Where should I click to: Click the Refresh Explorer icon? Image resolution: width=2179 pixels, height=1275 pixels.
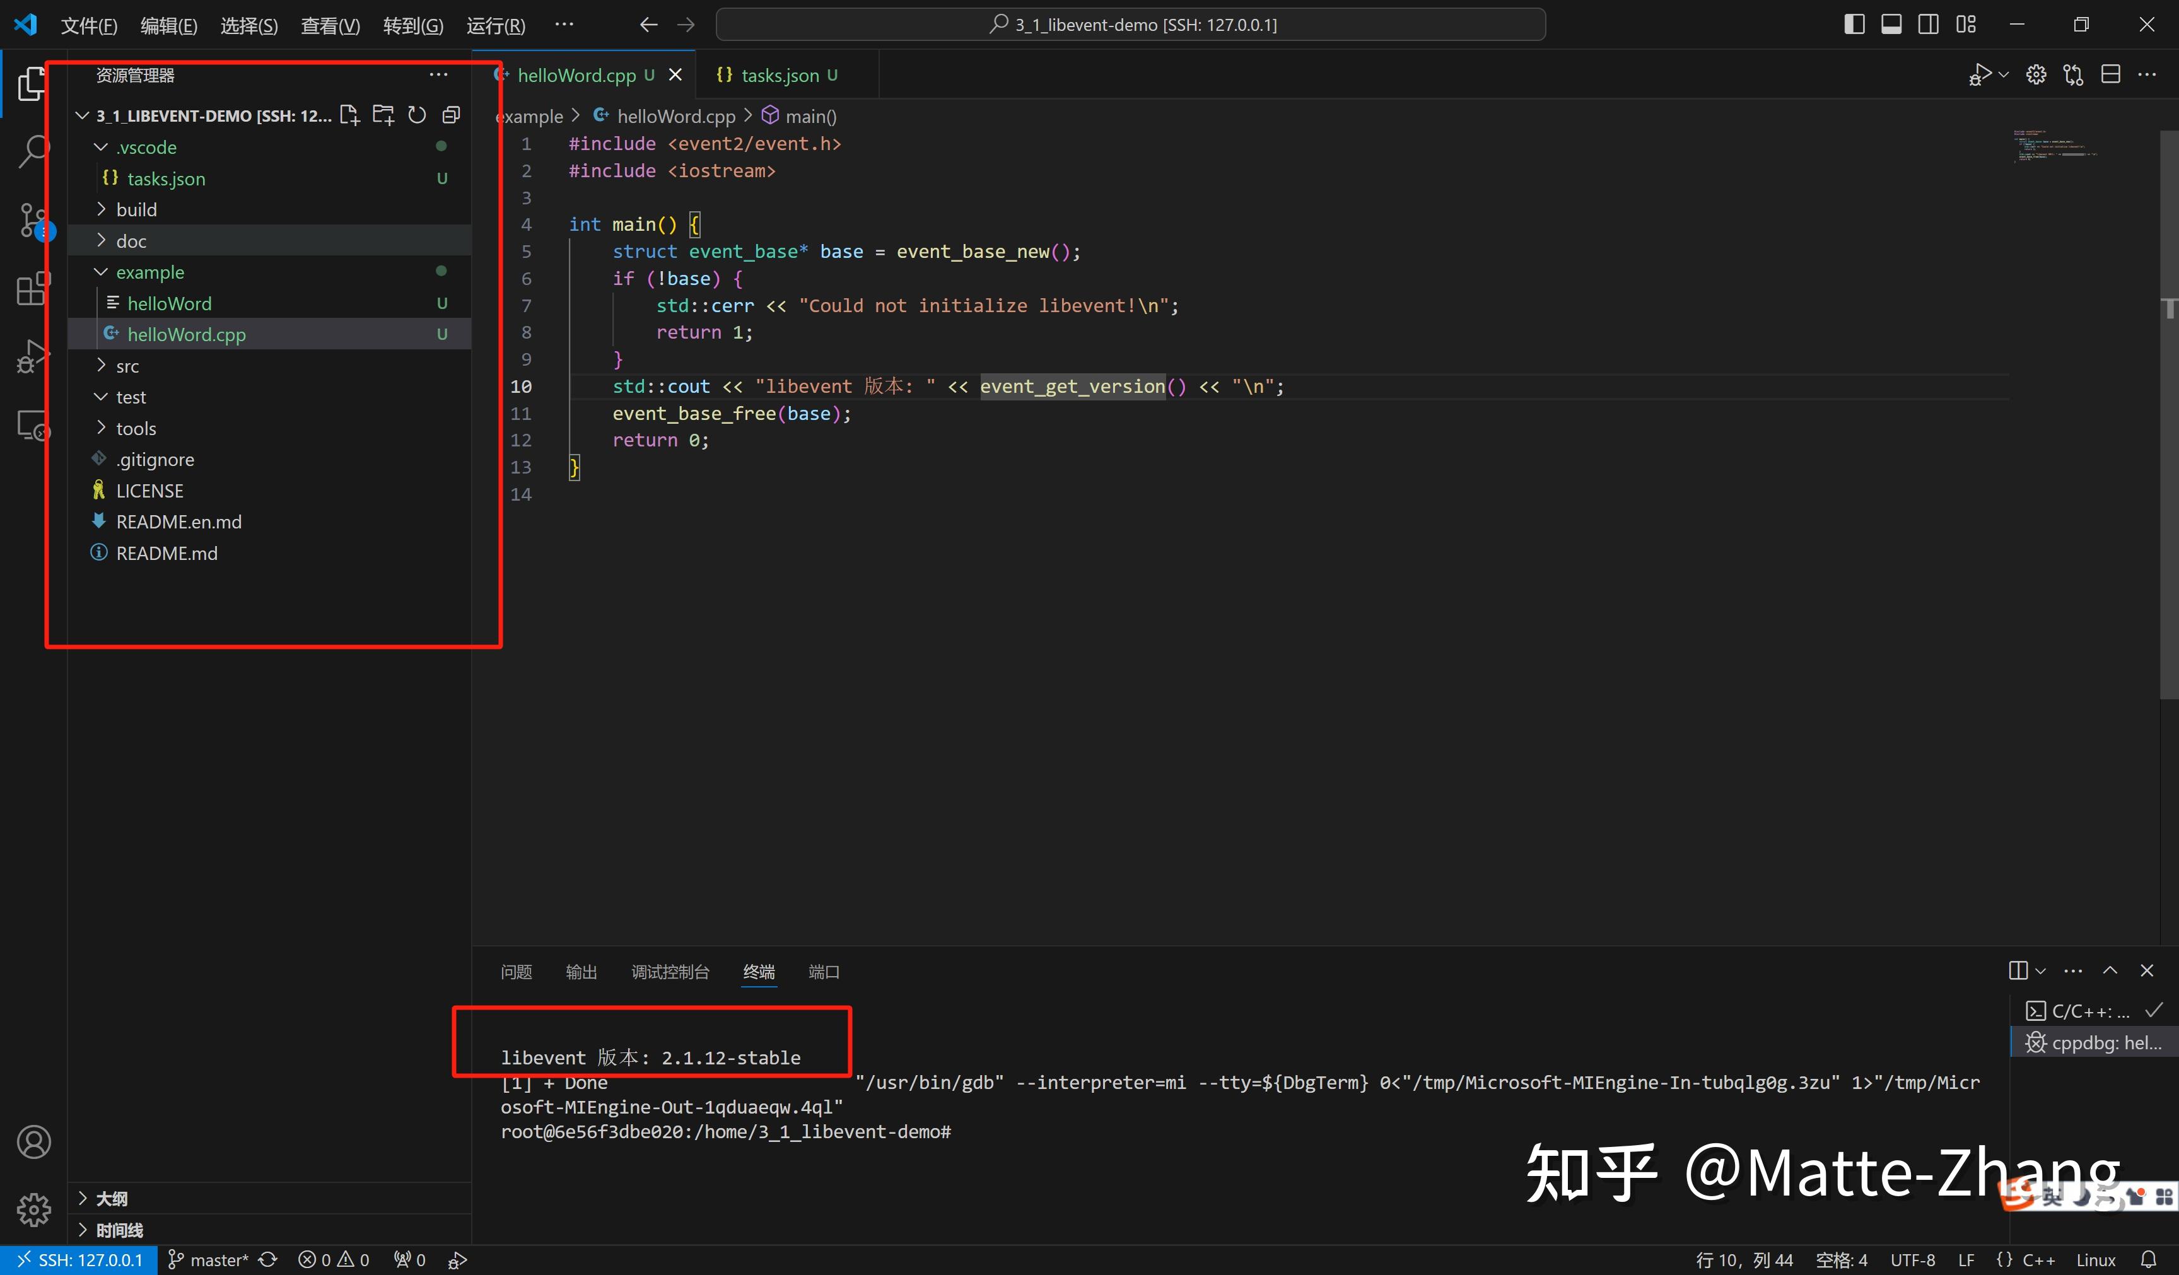(x=417, y=114)
